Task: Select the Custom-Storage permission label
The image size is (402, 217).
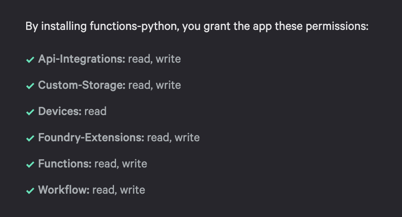Action: click(x=81, y=85)
